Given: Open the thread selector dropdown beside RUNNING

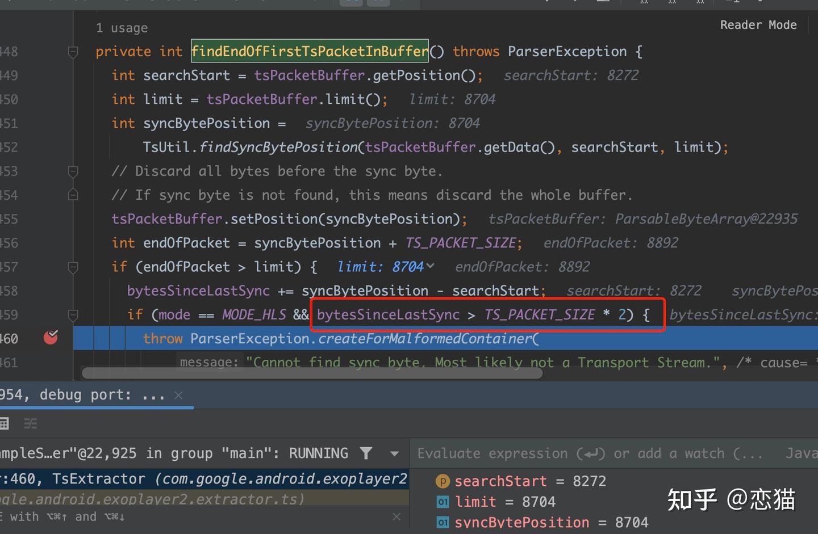Looking at the screenshot, I should click(x=394, y=453).
